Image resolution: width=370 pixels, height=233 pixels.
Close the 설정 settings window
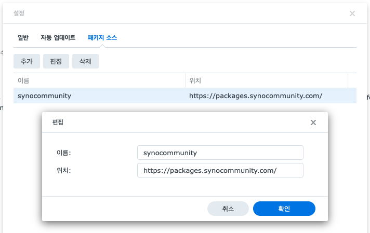352,13
